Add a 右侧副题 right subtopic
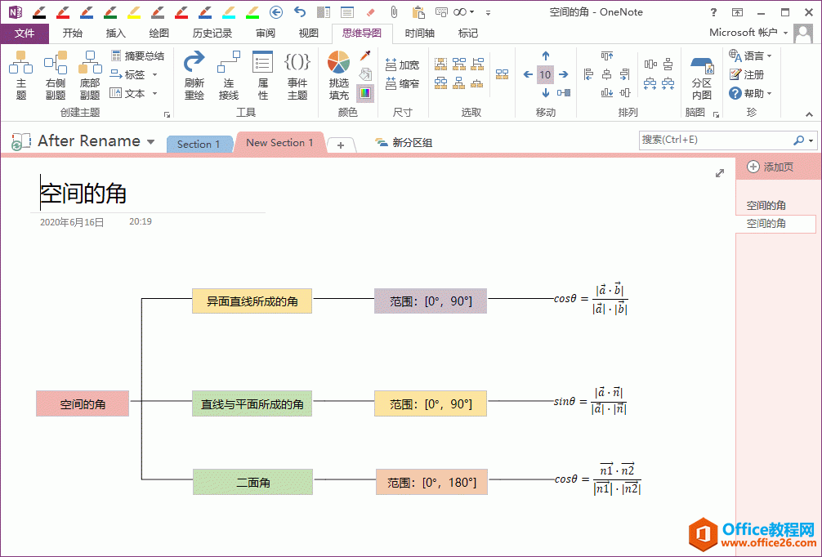Image resolution: width=822 pixels, height=557 pixels. point(56,74)
